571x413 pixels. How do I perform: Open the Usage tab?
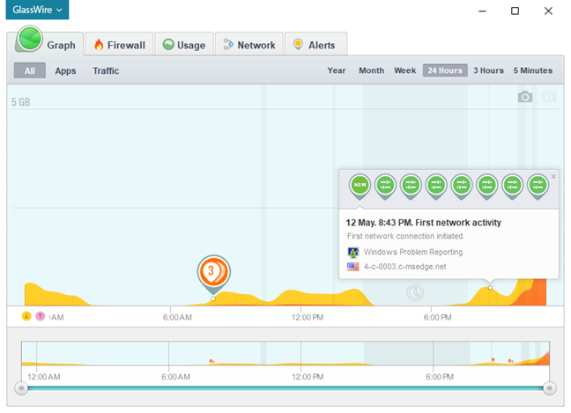[184, 45]
